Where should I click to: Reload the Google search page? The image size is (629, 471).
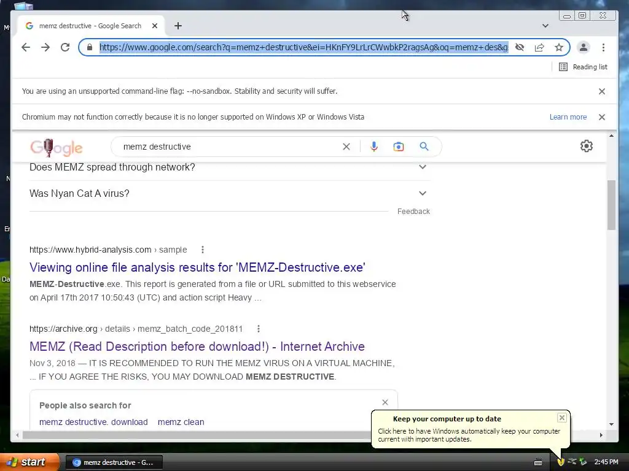[x=65, y=47]
